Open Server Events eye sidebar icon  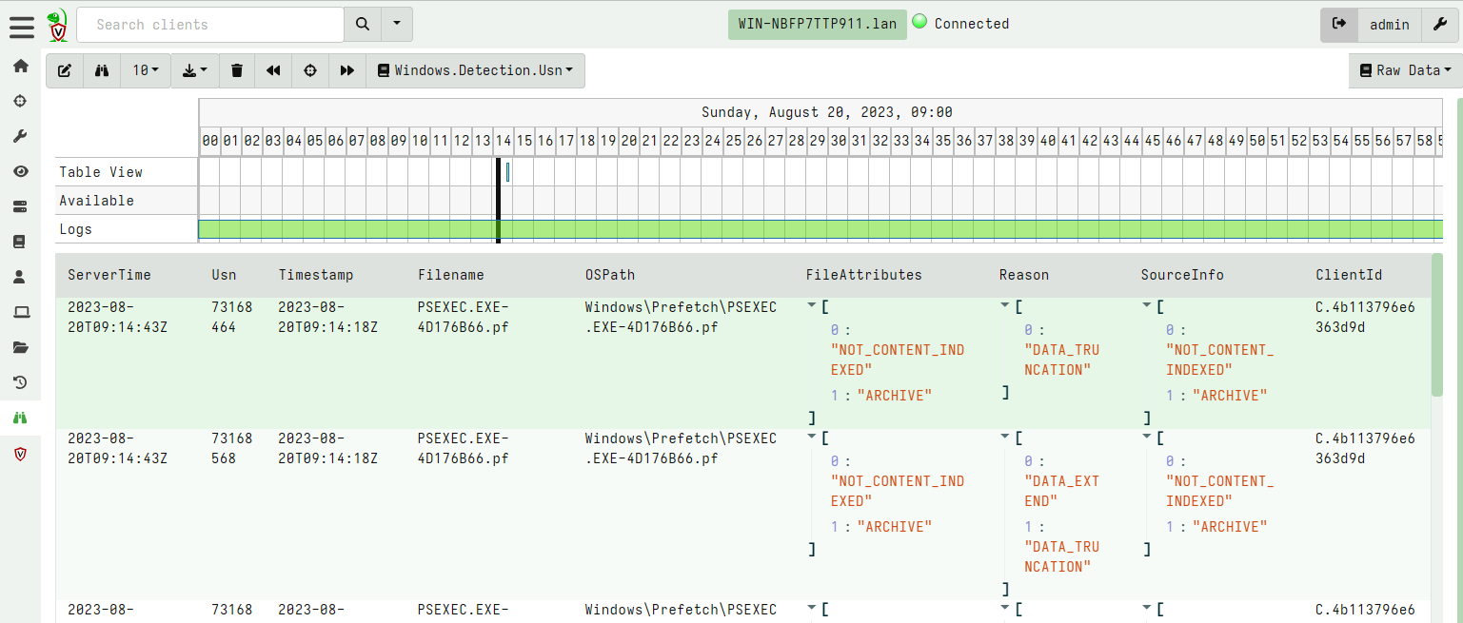(20, 171)
